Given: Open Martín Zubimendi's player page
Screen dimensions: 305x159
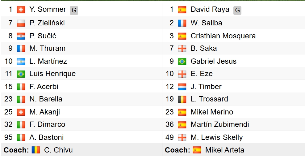Looking at the screenshot, I should click(x=219, y=124).
